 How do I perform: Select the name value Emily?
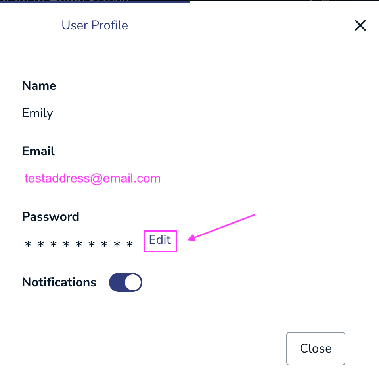[x=38, y=113]
